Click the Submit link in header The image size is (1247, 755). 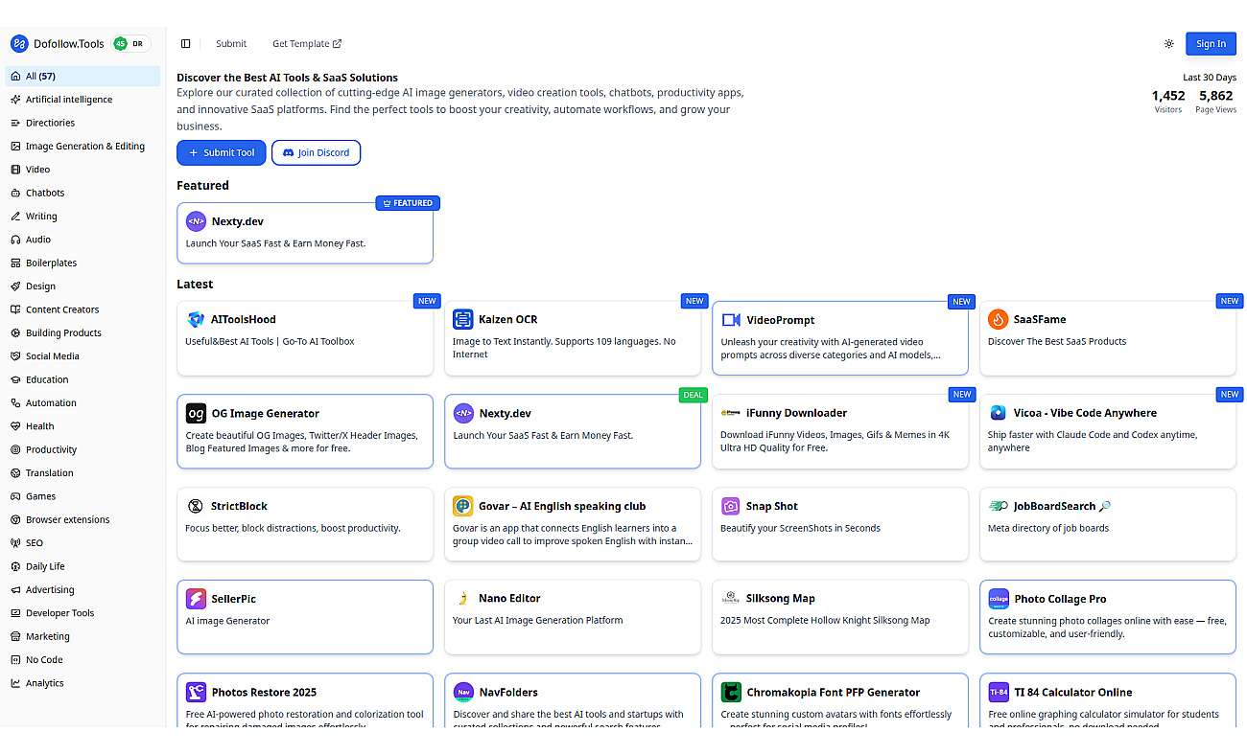pyautogui.click(x=231, y=44)
